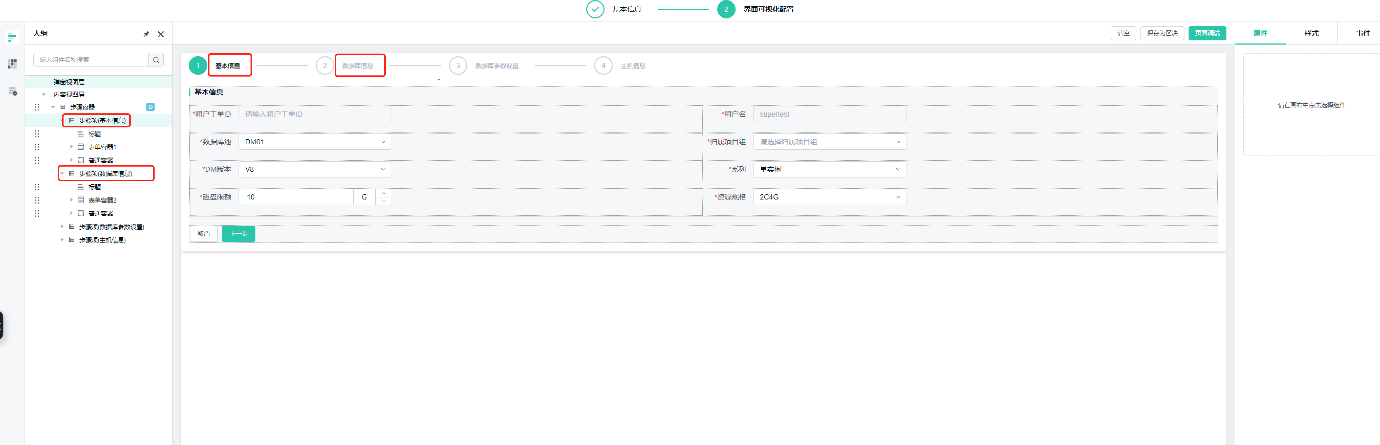The height and width of the screenshot is (445, 1380).
Task: Switch to the 样式 tab
Action: tap(1311, 33)
